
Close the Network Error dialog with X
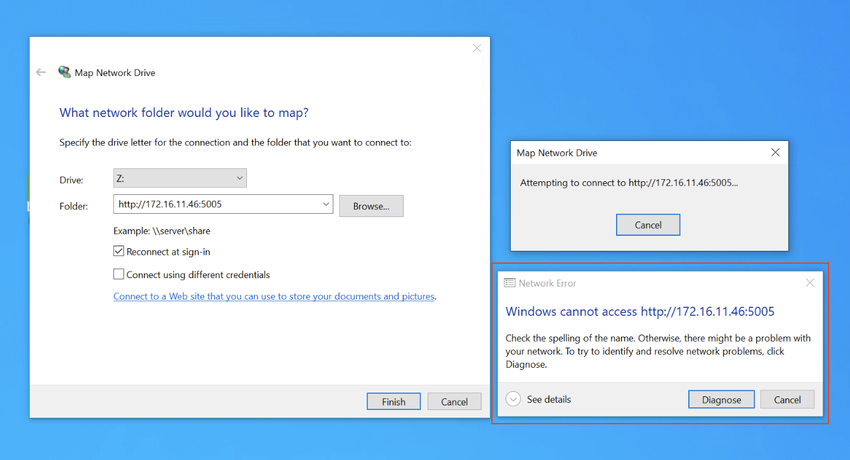pyautogui.click(x=810, y=283)
